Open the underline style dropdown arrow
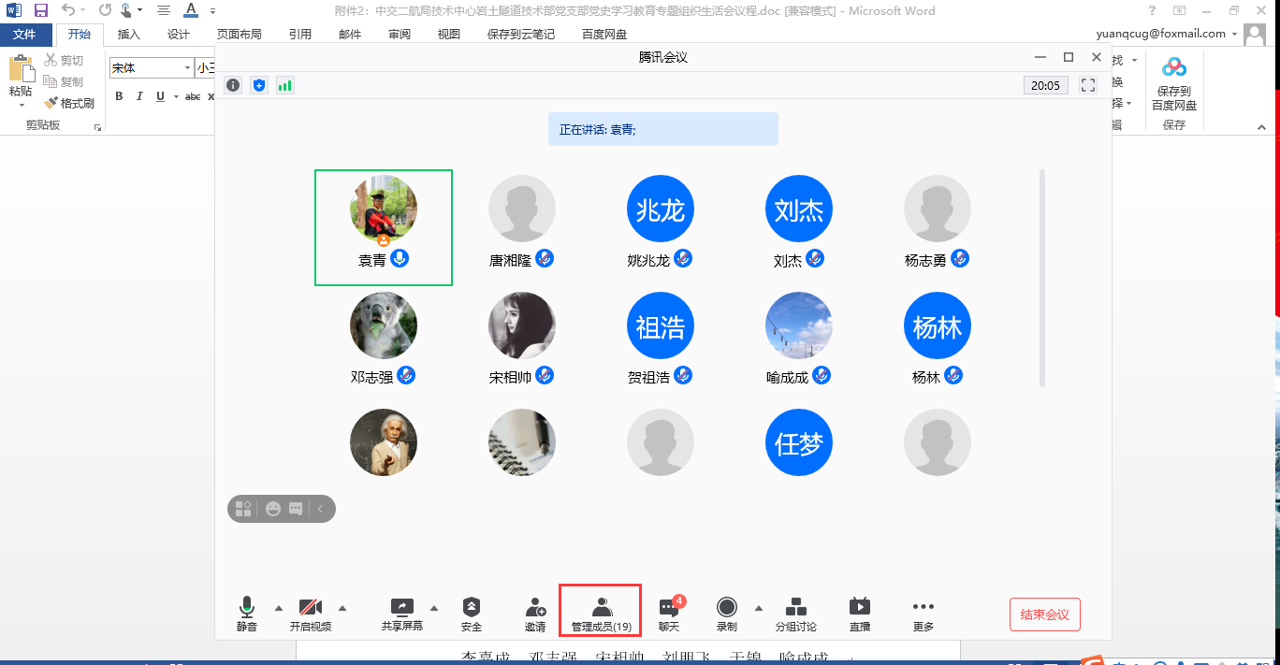 coord(175,96)
